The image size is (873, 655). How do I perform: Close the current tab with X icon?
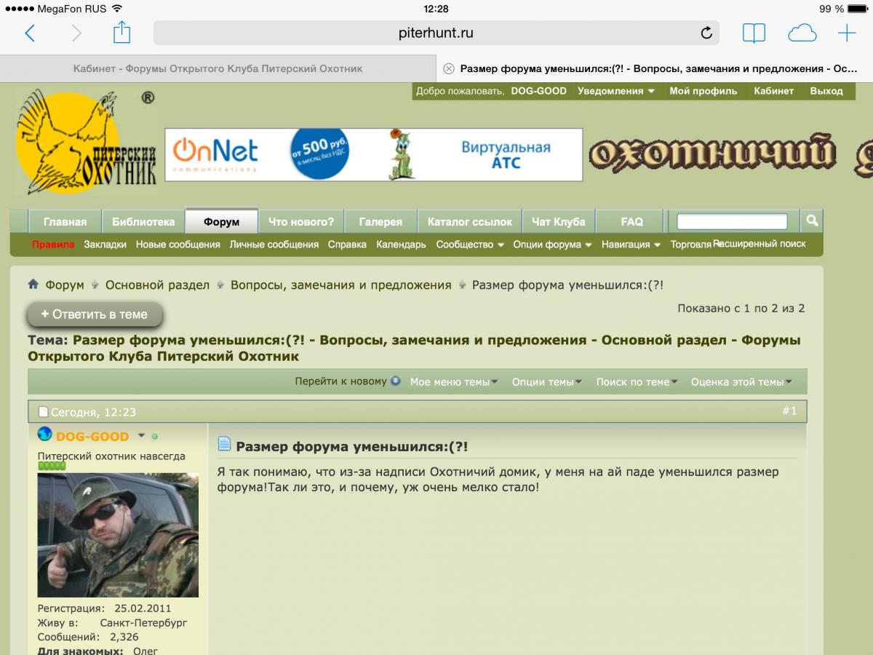click(449, 68)
